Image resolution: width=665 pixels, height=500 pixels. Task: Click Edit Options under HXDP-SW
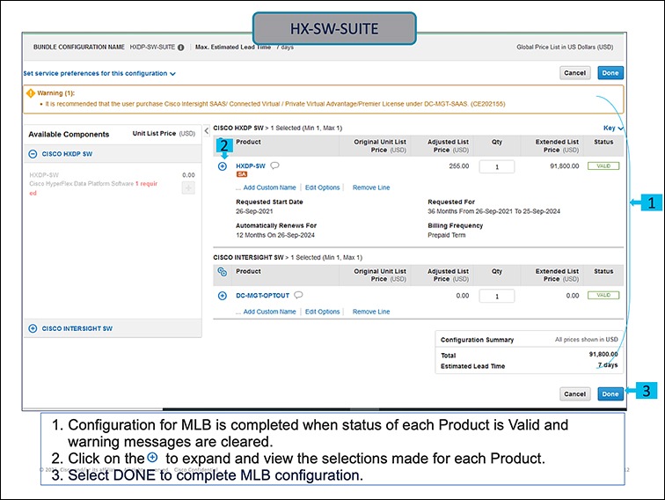pyautogui.click(x=322, y=187)
